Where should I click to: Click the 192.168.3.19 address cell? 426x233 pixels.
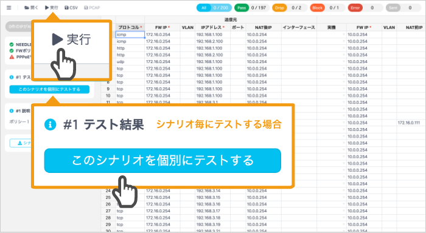click(x=213, y=225)
